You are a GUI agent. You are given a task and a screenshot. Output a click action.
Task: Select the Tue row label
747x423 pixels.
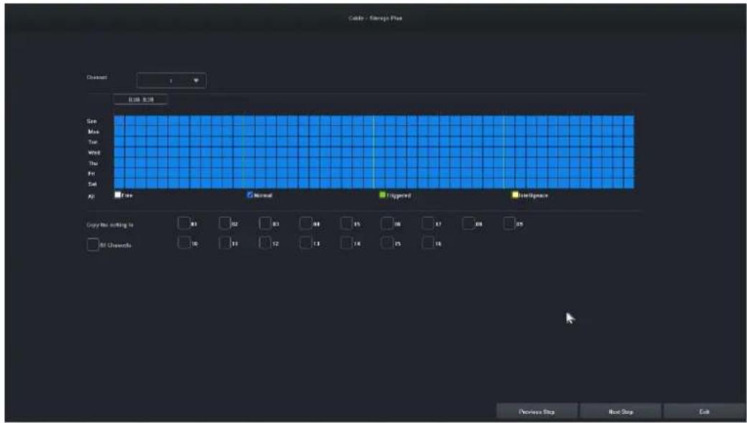(x=93, y=142)
